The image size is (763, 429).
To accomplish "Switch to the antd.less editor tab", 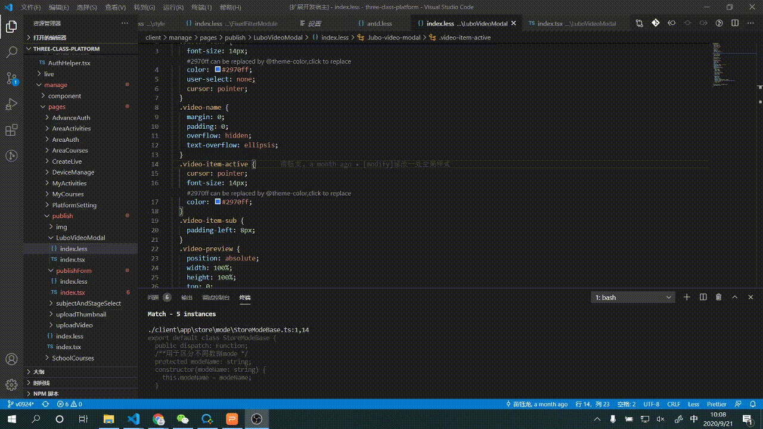I will (379, 23).
